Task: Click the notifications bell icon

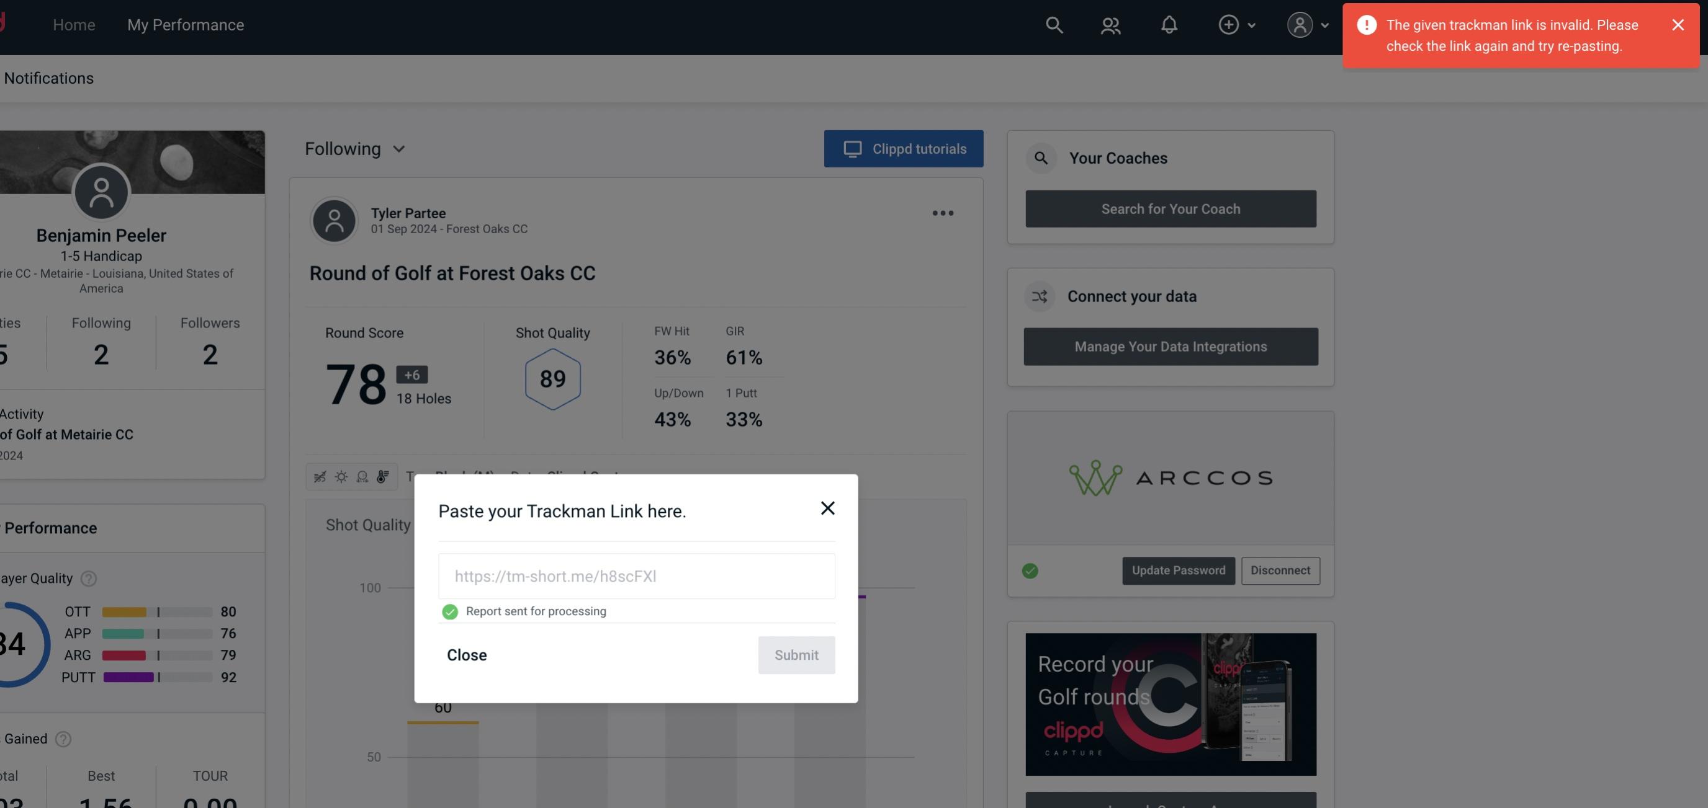Action: (x=1169, y=24)
